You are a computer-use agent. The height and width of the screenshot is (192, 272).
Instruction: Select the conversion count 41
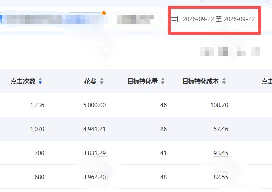click(x=163, y=153)
